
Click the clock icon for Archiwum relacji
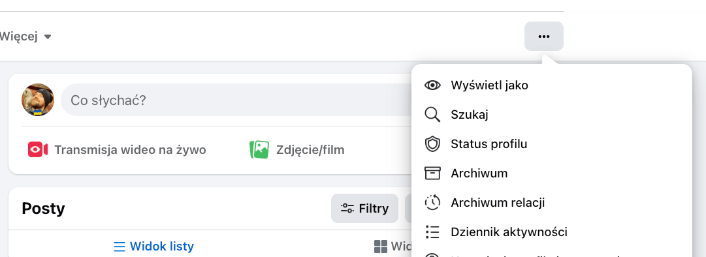click(x=432, y=203)
